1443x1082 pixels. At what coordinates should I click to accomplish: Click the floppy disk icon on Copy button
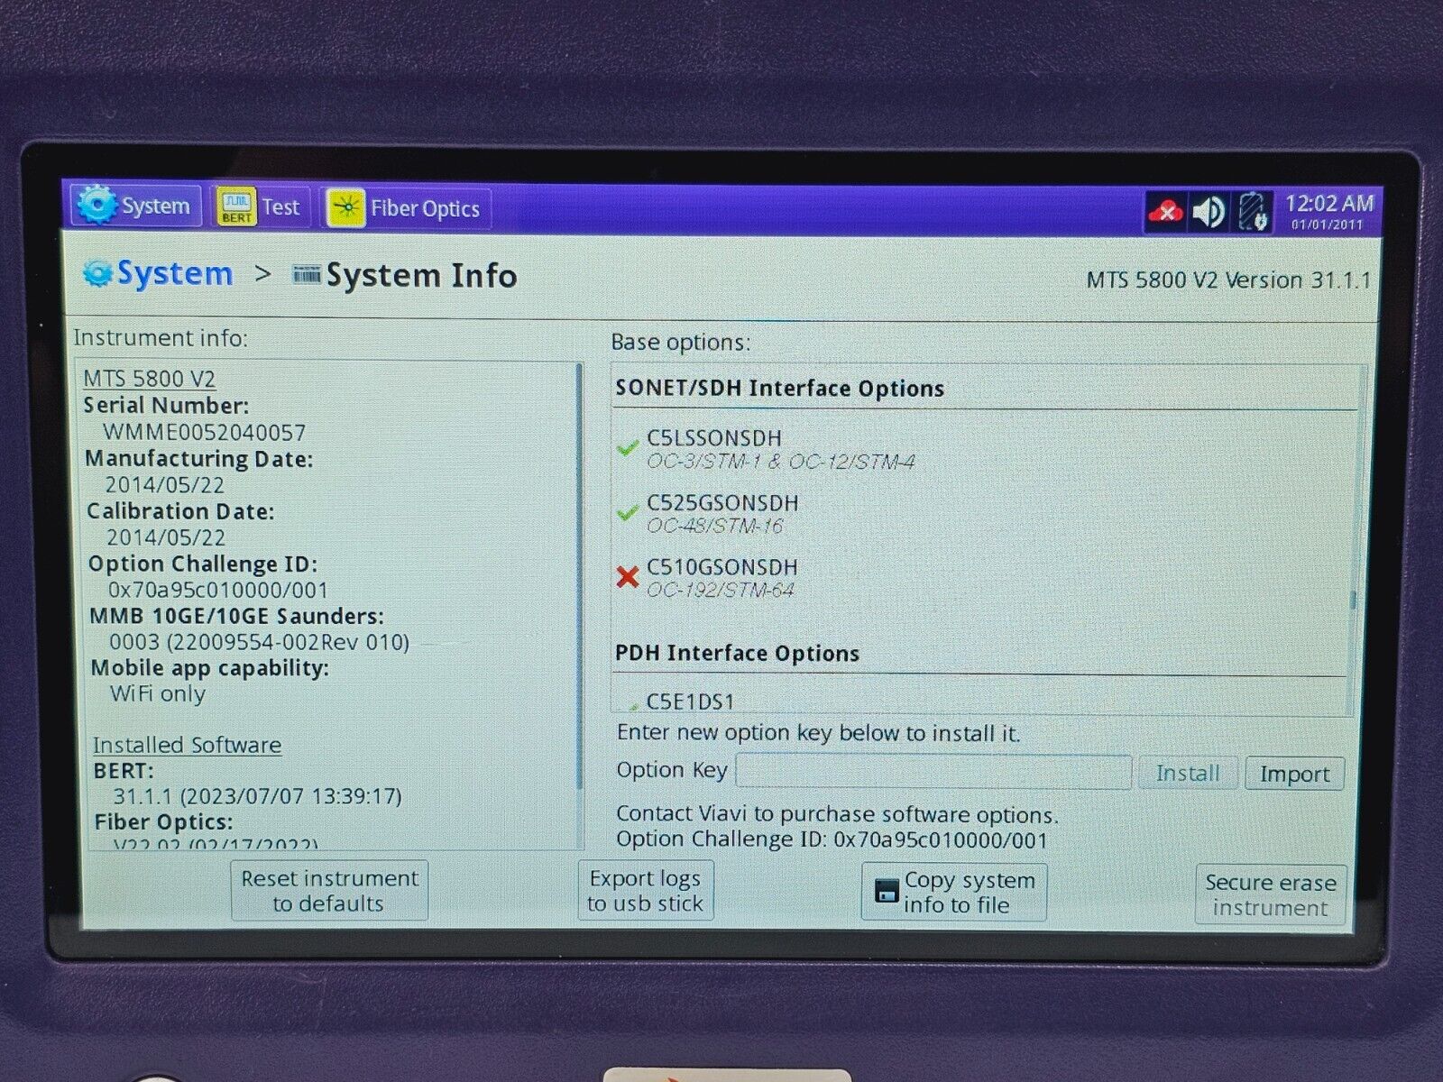[887, 893]
